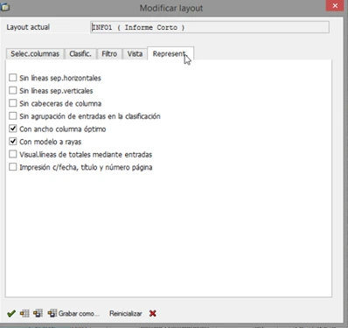Check Impresión c/fecha, título y número página
The height and width of the screenshot is (328, 348).
[13, 167]
